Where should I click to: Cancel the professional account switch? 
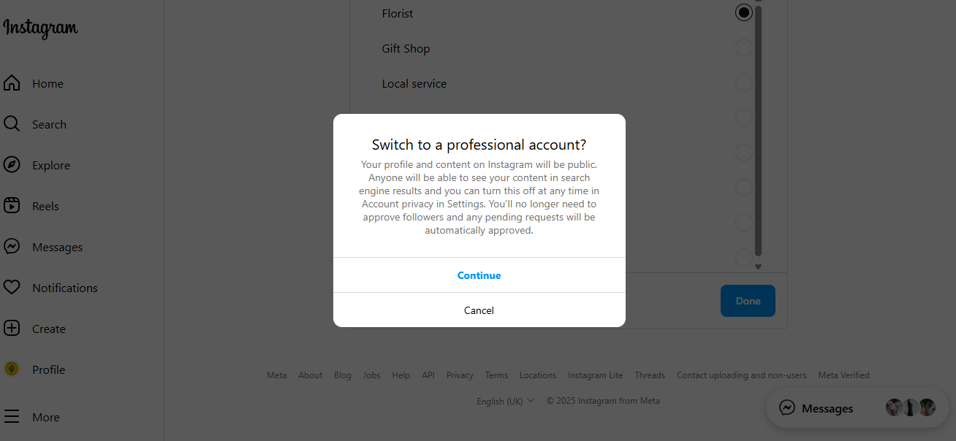479,310
